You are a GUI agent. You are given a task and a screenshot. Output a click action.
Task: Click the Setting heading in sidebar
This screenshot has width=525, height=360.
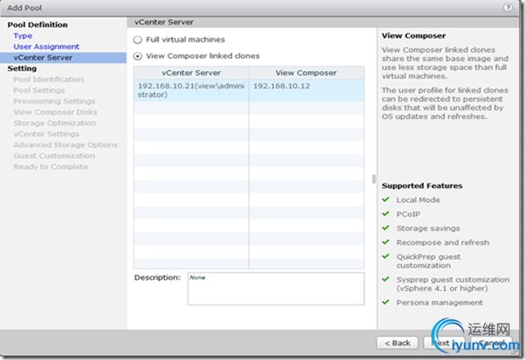[22, 68]
